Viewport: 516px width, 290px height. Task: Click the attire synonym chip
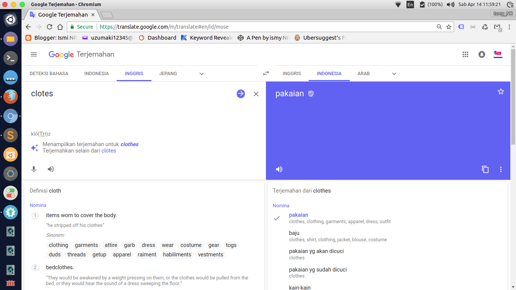(111, 245)
